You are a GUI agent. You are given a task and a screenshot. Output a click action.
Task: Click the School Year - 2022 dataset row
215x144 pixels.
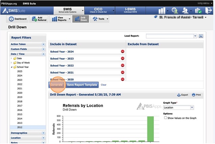tap(87, 66)
